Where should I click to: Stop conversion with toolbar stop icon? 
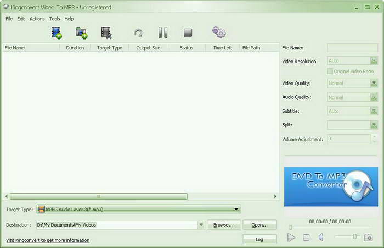[x=188, y=32]
